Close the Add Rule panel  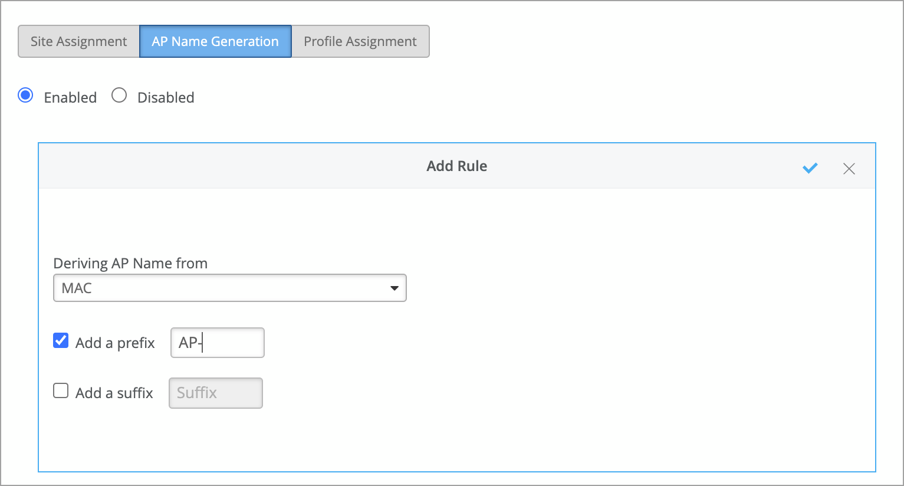pyautogui.click(x=849, y=169)
